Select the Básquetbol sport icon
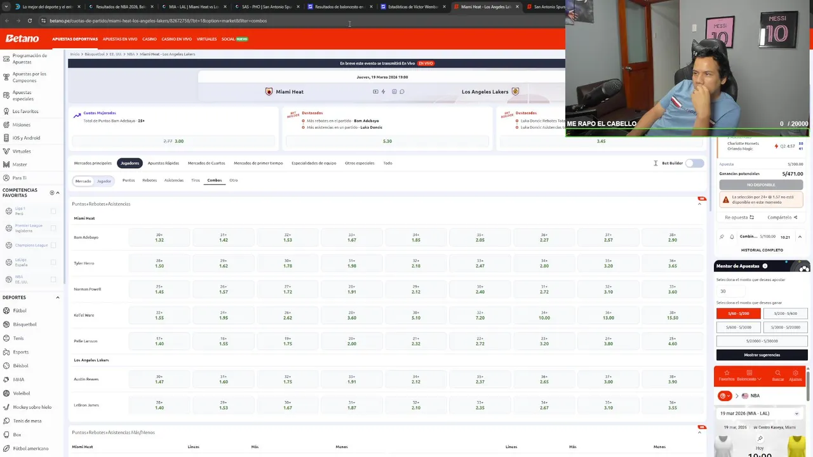The image size is (813, 457). 6,324
